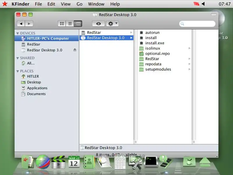Open the gear action dropdown
The image size is (233, 175).
click(x=112, y=24)
